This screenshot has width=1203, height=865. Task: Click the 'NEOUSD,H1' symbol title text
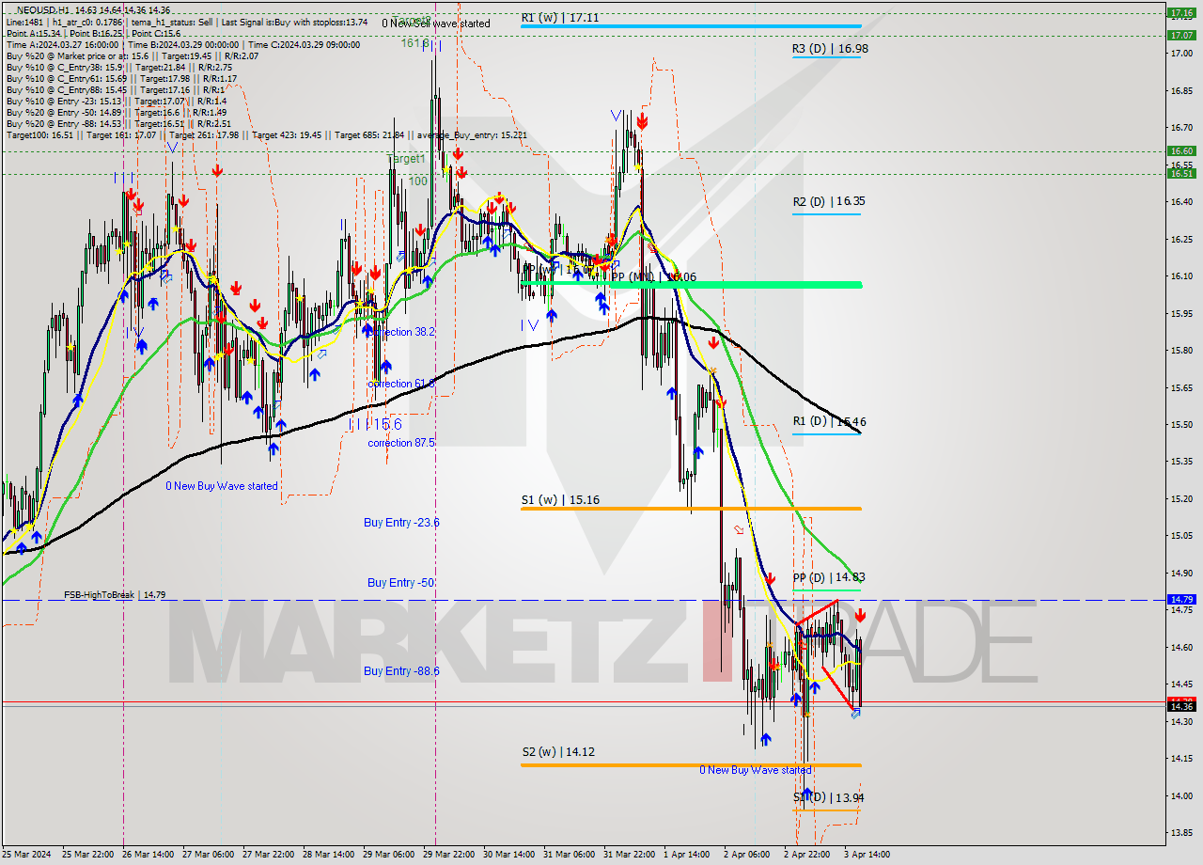43,10
